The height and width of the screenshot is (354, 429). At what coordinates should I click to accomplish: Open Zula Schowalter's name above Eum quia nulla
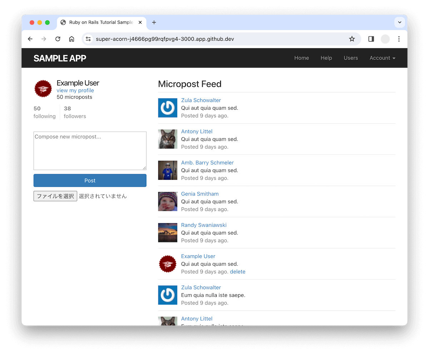pyautogui.click(x=201, y=287)
